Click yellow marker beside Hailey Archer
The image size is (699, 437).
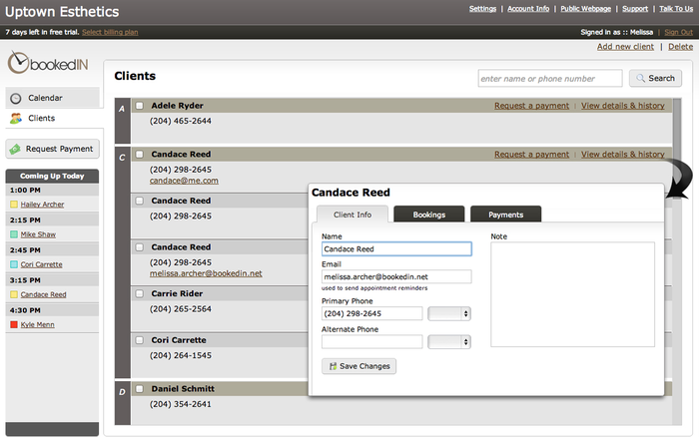point(13,205)
